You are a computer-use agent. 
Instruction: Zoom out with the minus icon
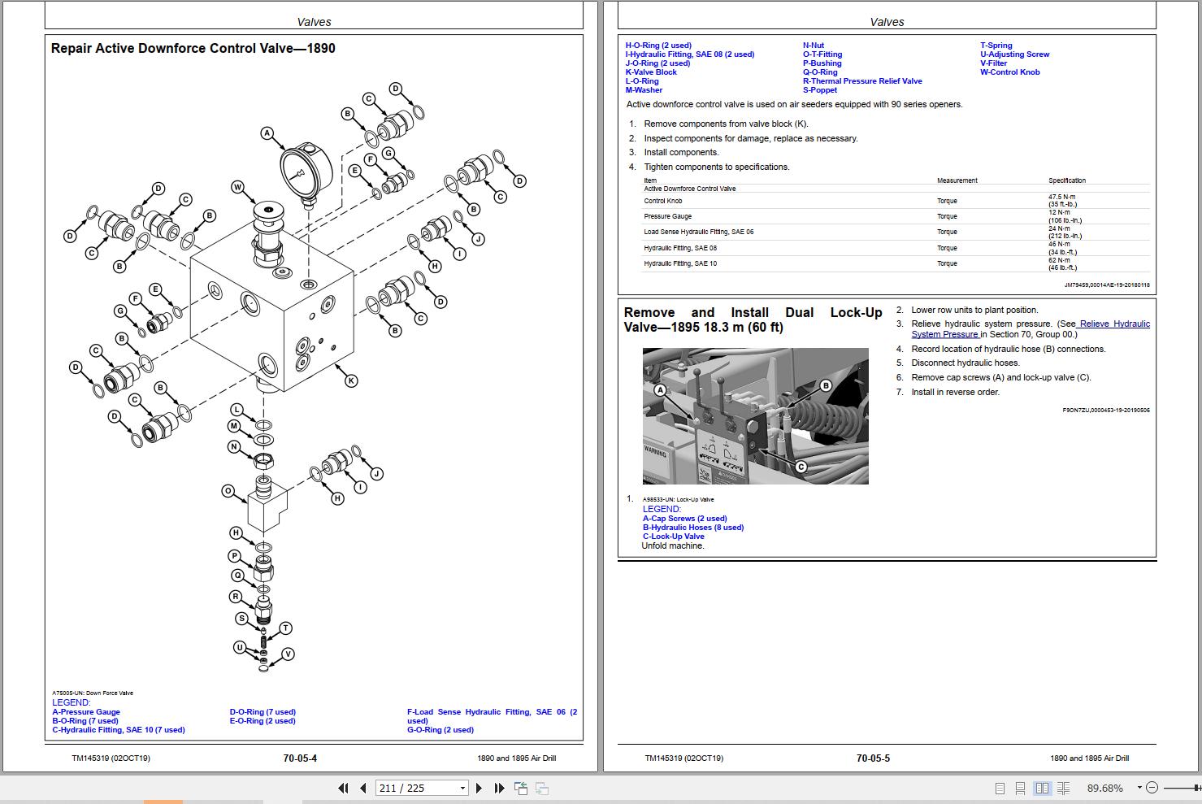[x=1152, y=788]
